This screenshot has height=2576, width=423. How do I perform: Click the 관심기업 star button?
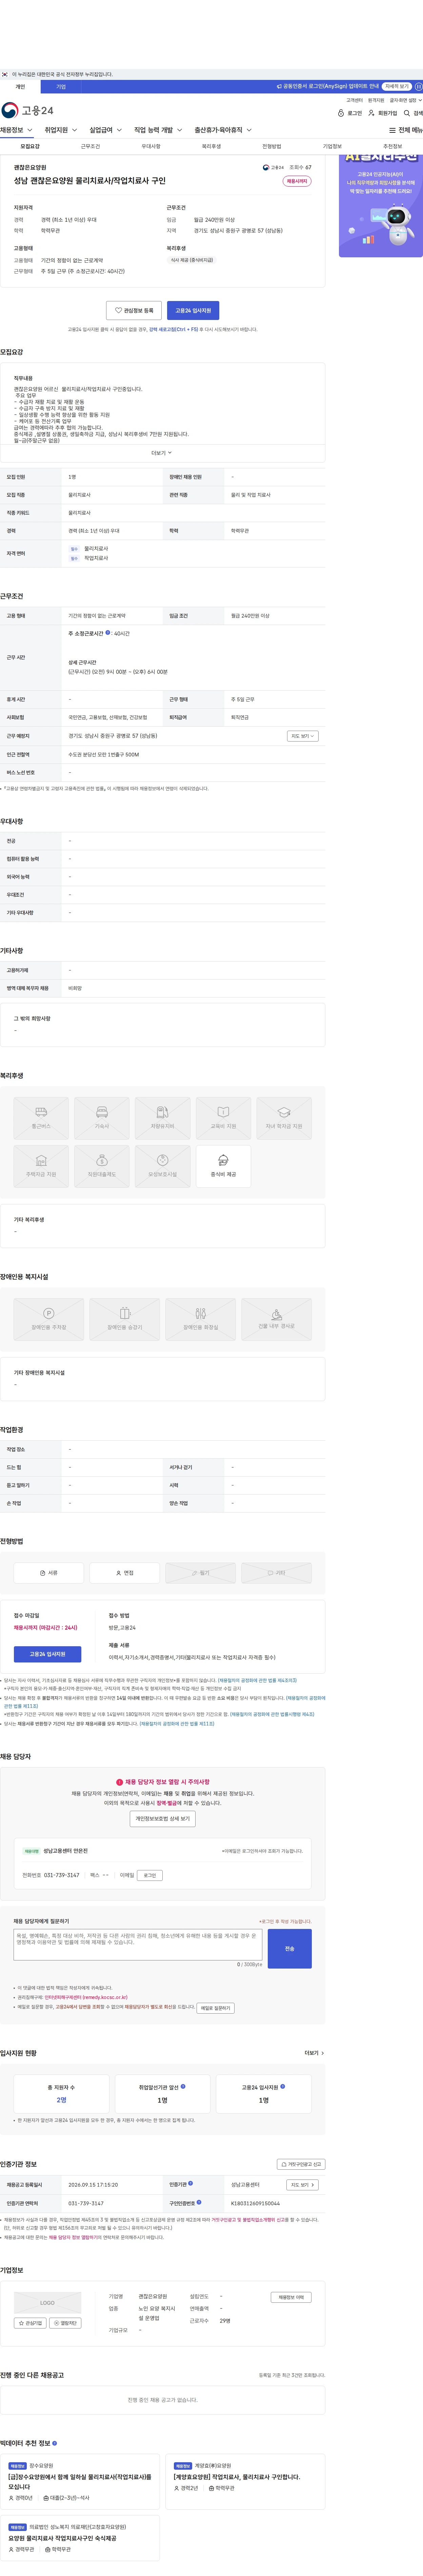coord(30,2323)
